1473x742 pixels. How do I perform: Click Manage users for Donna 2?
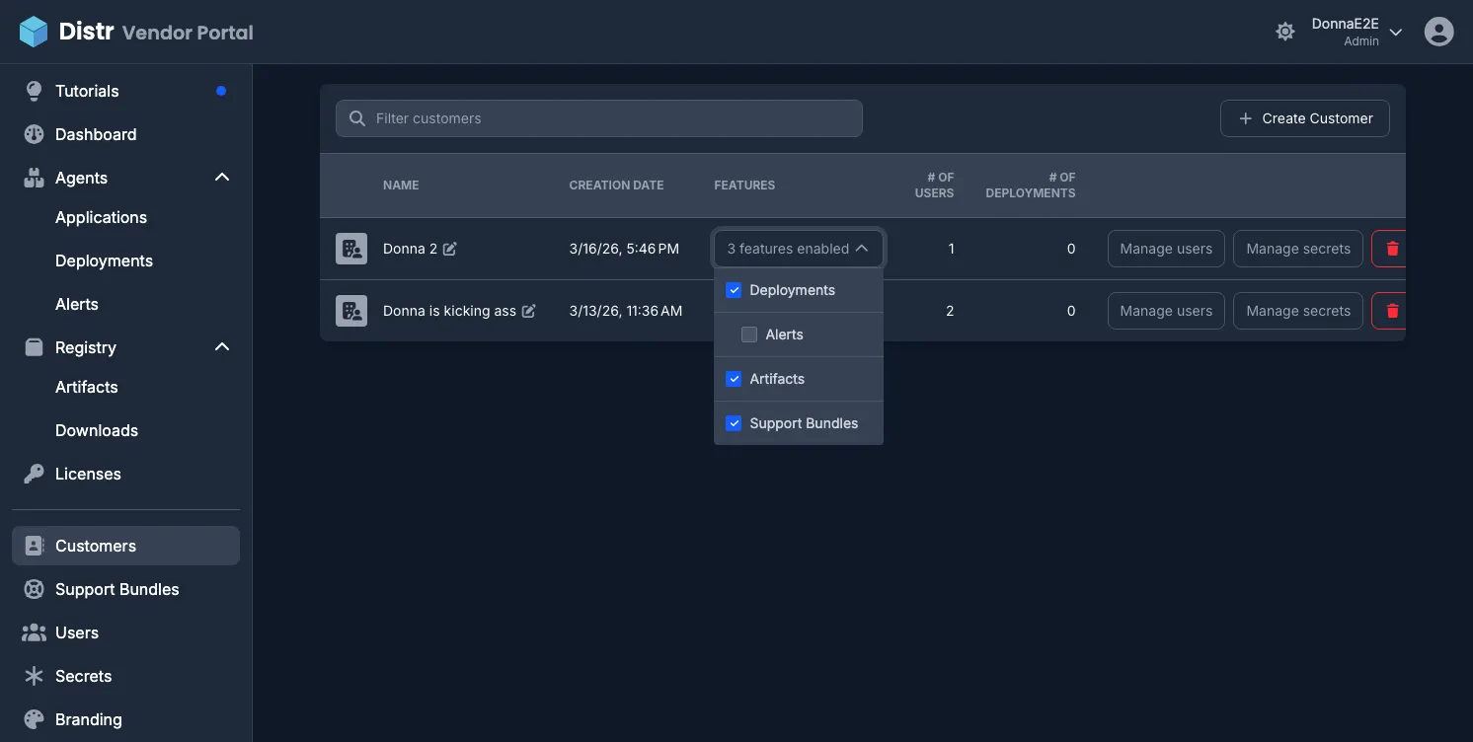(1165, 249)
